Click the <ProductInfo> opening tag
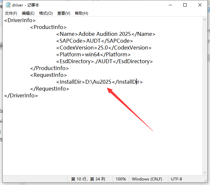 click(48, 27)
